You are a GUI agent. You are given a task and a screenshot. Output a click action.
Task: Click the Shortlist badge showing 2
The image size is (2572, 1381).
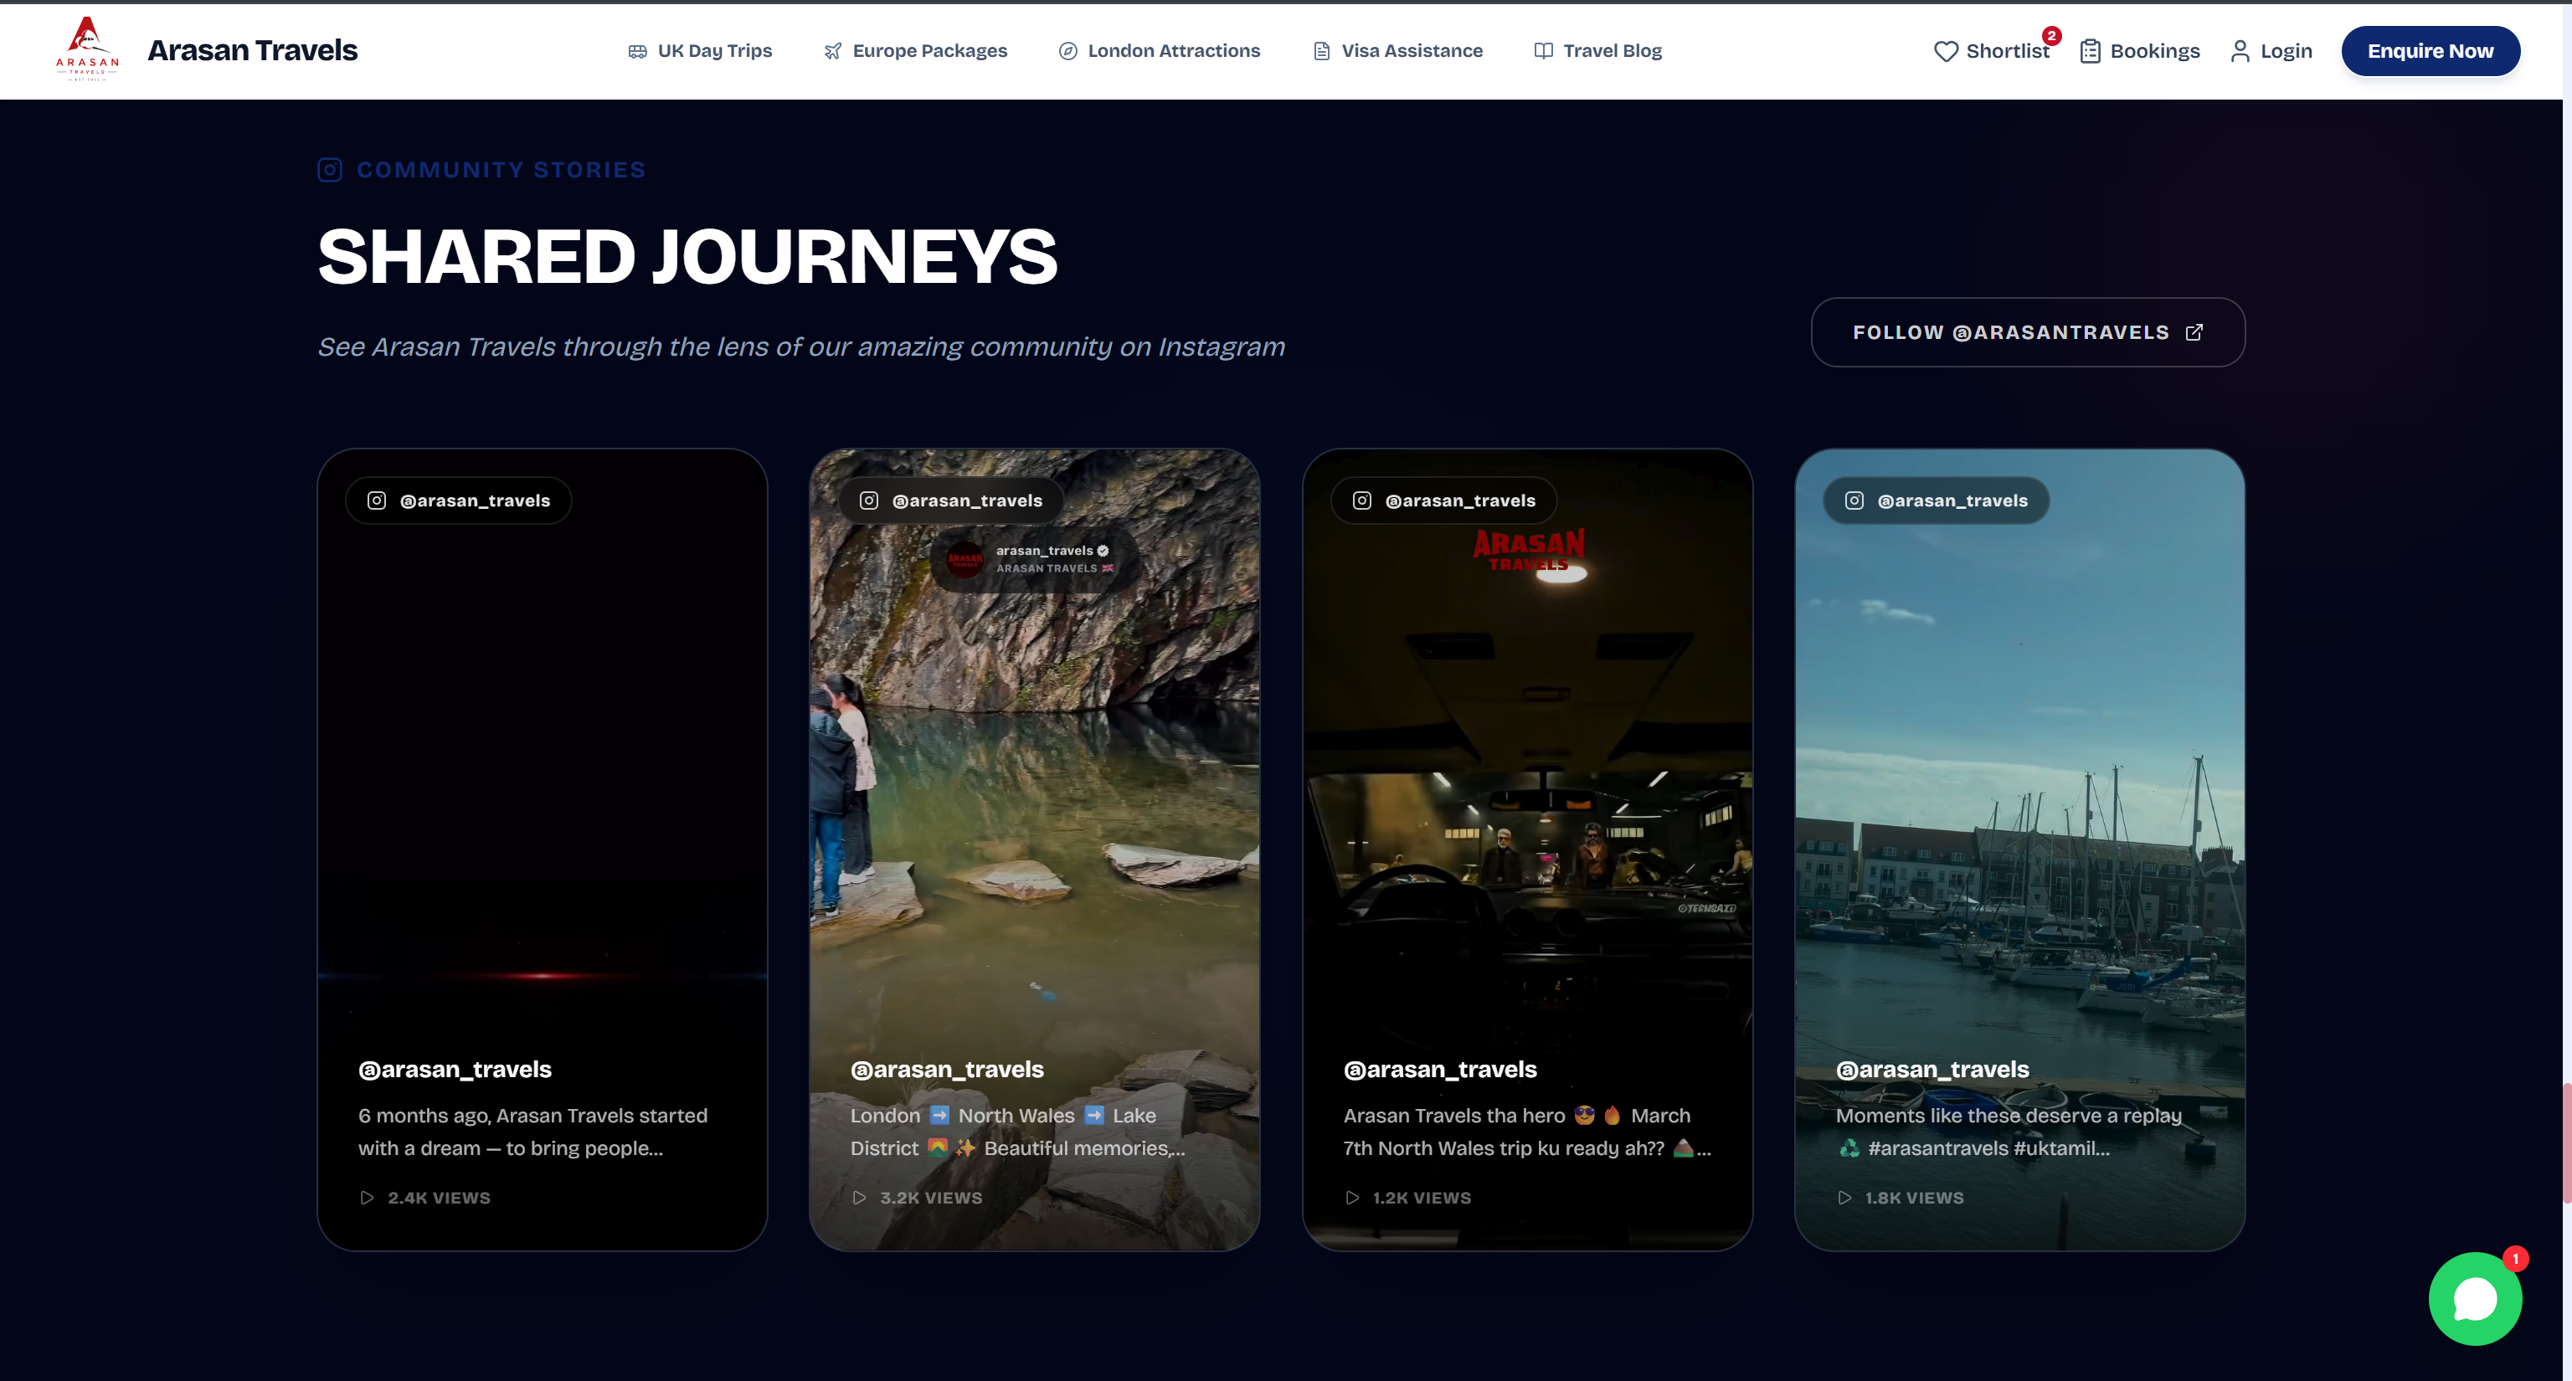tap(2050, 35)
